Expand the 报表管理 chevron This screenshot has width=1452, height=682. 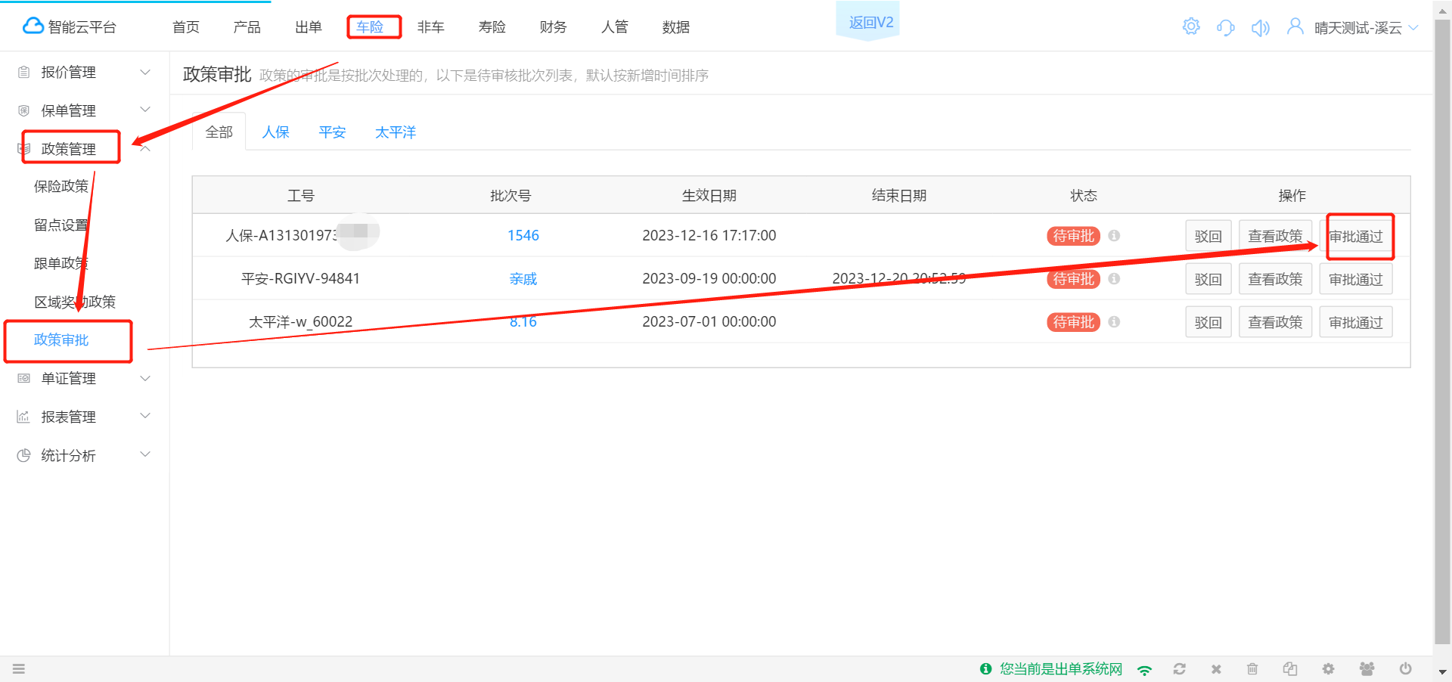point(145,416)
